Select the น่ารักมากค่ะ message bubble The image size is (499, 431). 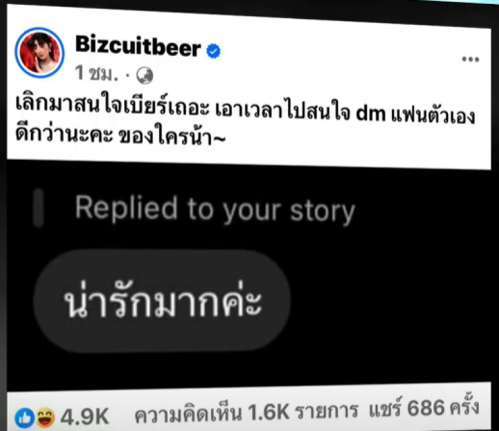coord(162,301)
